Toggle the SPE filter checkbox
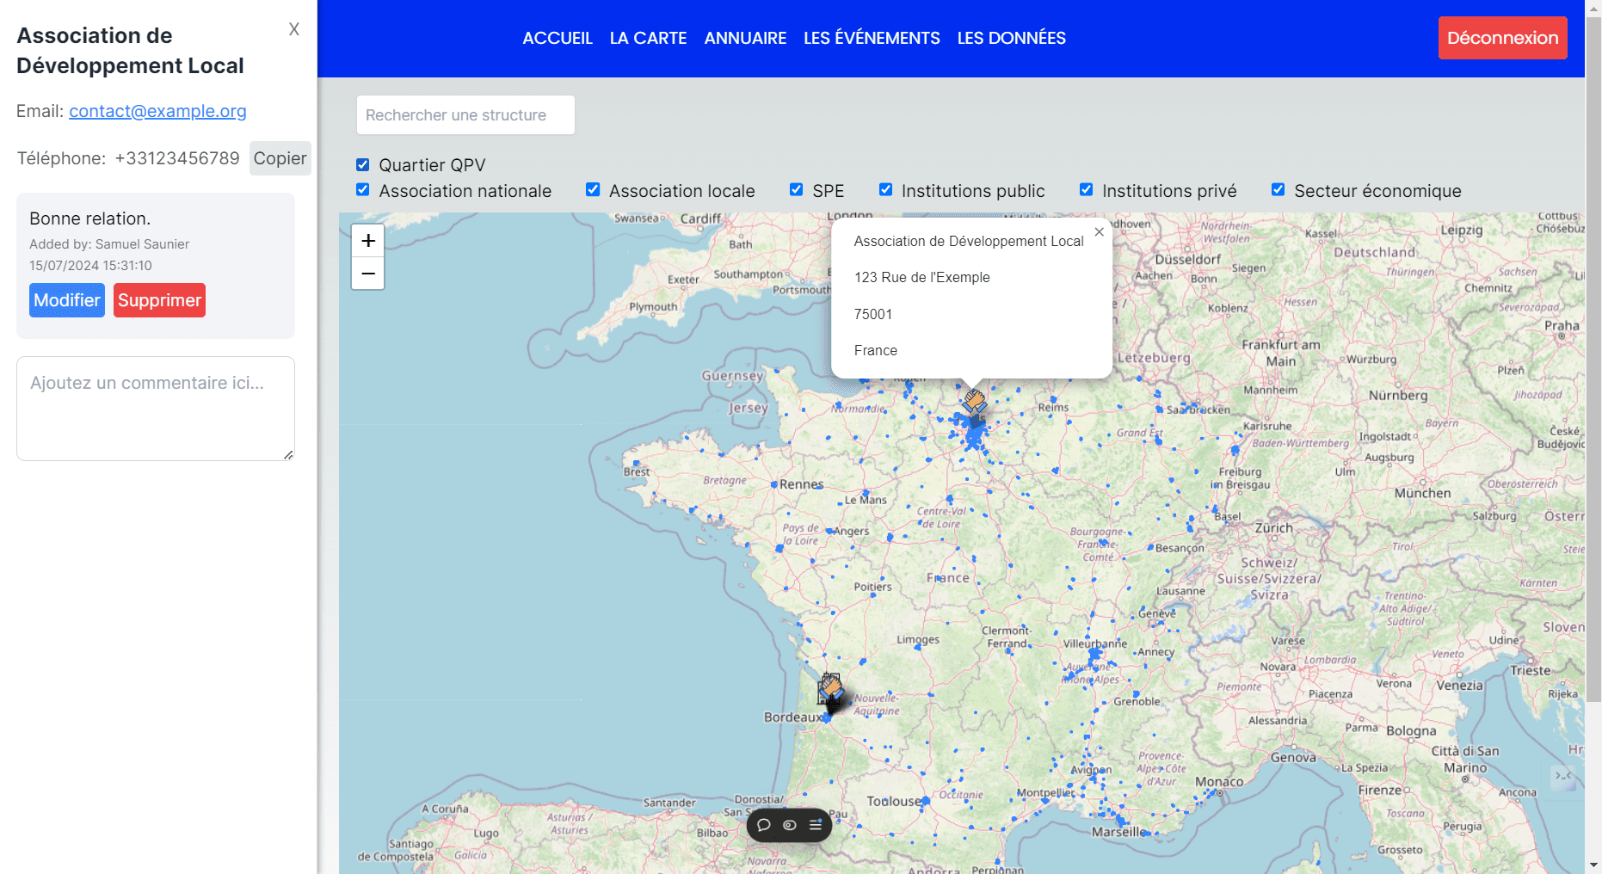Viewport: 1602px width, 874px height. click(797, 190)
